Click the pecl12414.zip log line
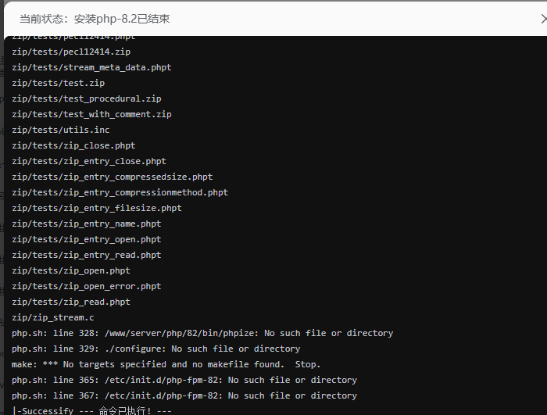The width and height of the screenshot is (547, 415). point(71,52)
